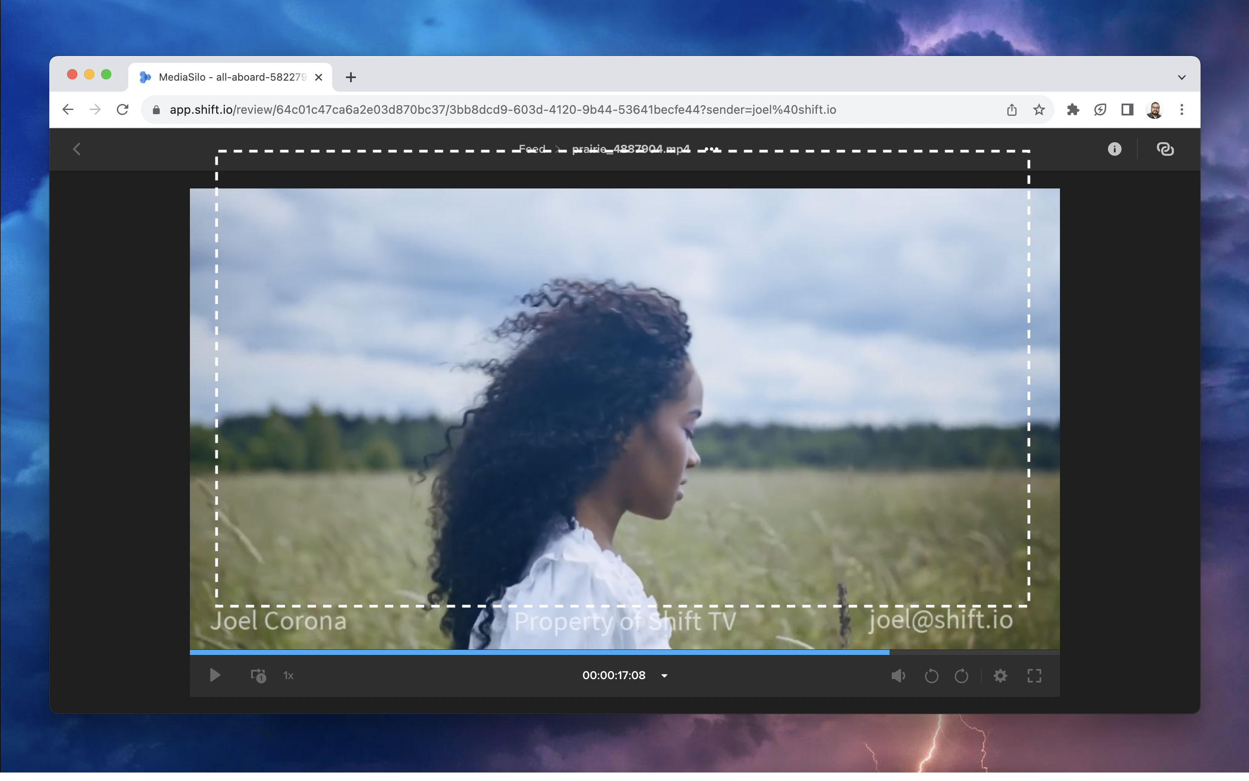1249x781 pixels.
Task: Click the skip forward rotate-right icon
Action: (961, 676)
